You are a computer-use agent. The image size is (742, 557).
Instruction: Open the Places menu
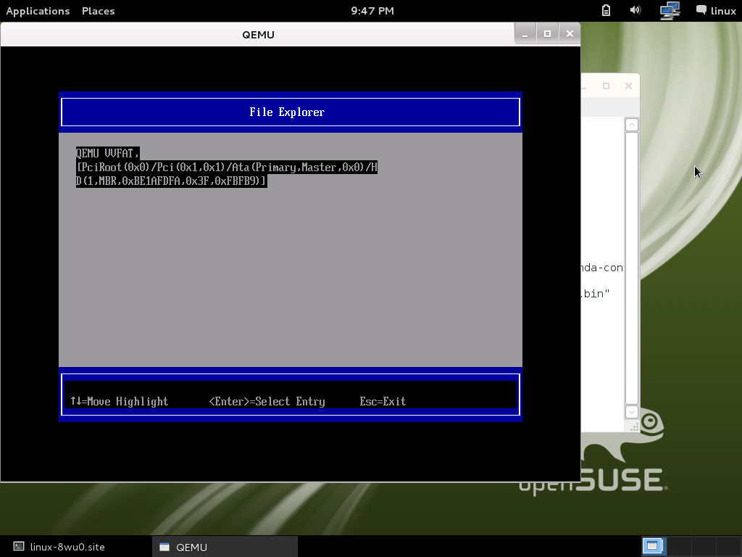[x=98, y=11]
